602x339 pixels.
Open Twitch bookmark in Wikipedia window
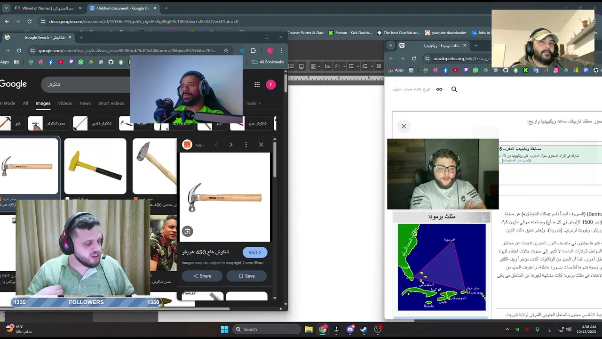click(466, 70)
